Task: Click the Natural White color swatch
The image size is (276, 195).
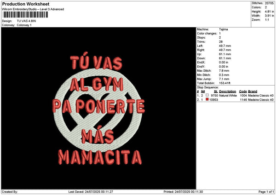Action: pos(207,95)
